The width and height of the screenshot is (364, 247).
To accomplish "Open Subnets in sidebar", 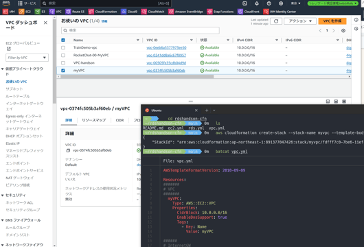I will (x=14, y=89).
